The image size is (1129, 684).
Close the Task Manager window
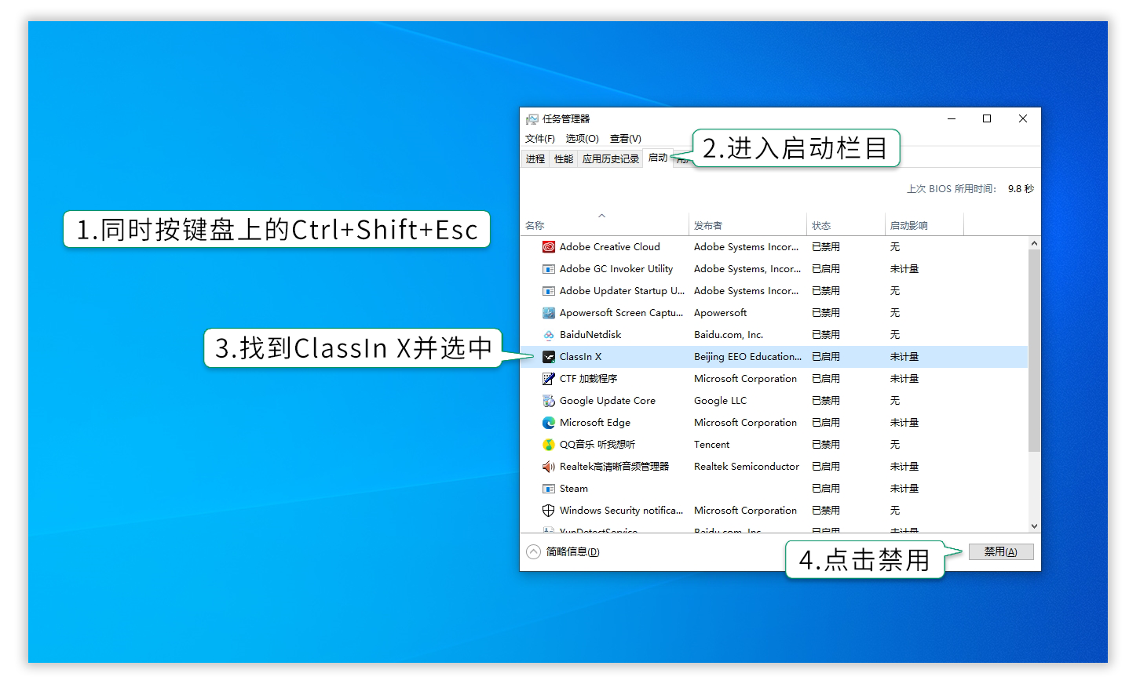pyautogui.click(x=1023, y=118)
